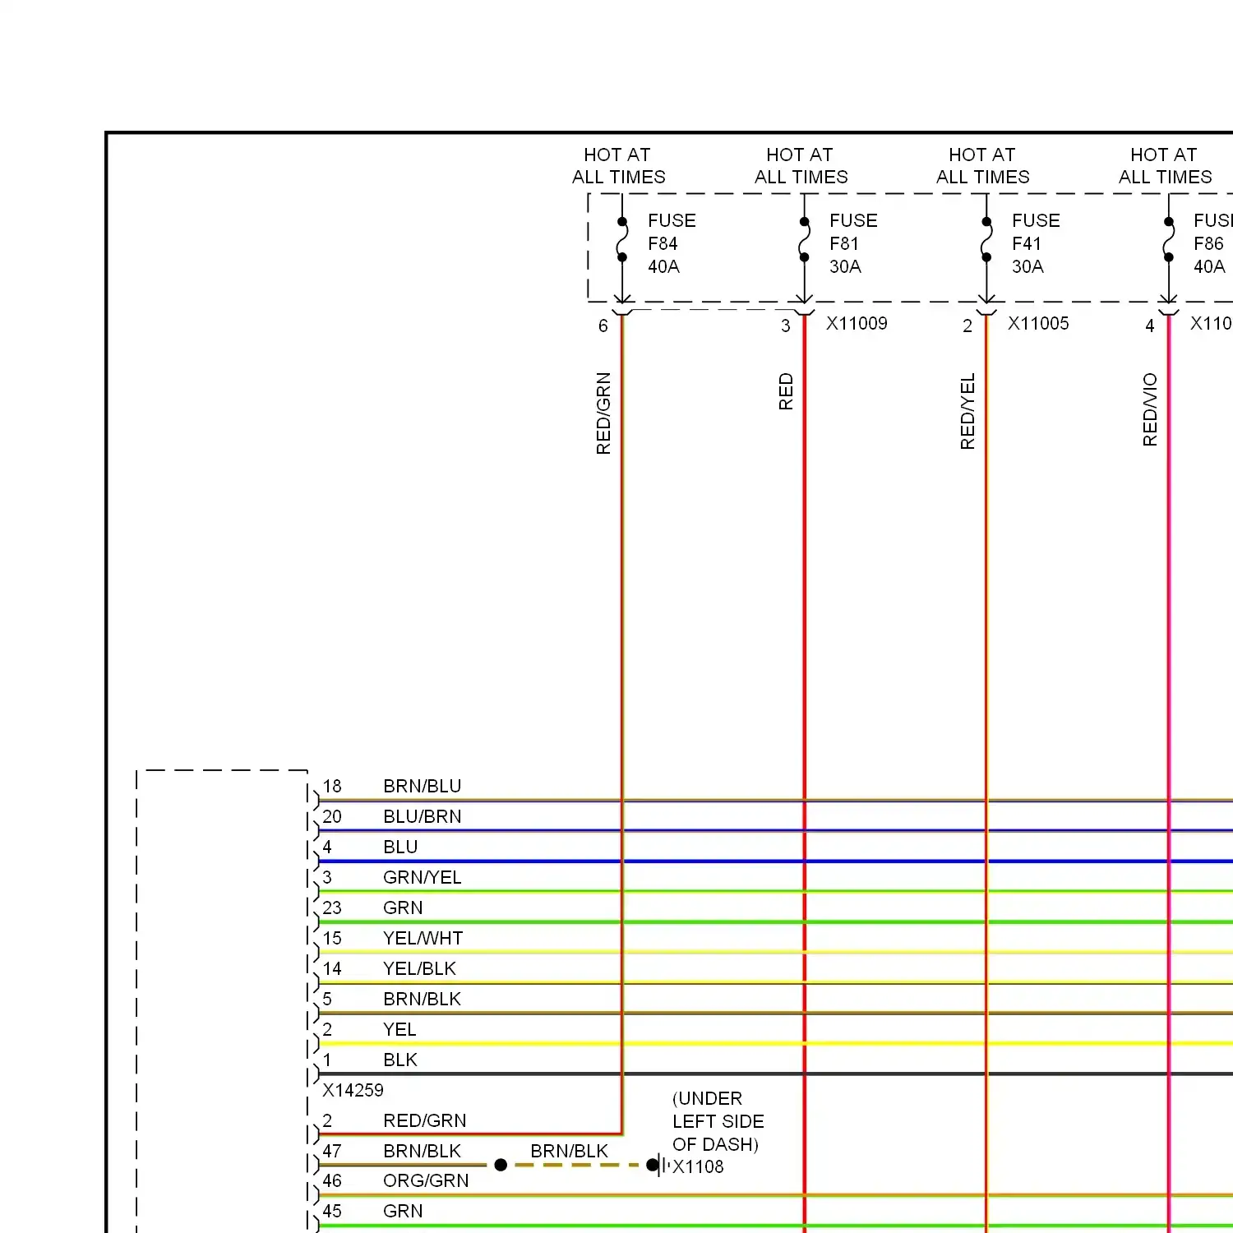Select the GRN/YEL label at pin 3
The height and width of the screenshot is (1233, 1233).
423,877
